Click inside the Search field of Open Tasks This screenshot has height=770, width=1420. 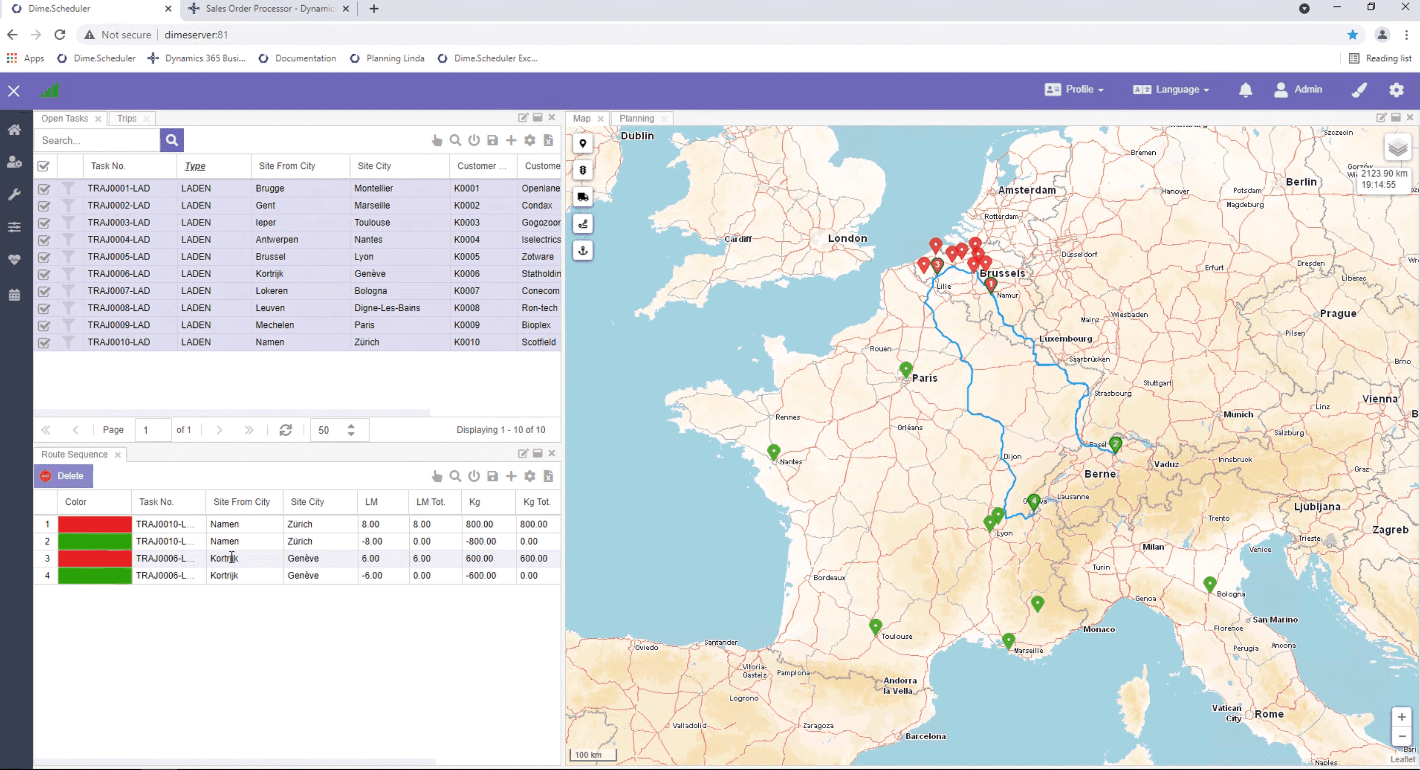(x=97, y=140)
